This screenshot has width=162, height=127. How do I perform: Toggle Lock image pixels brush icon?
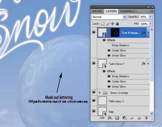108,24
